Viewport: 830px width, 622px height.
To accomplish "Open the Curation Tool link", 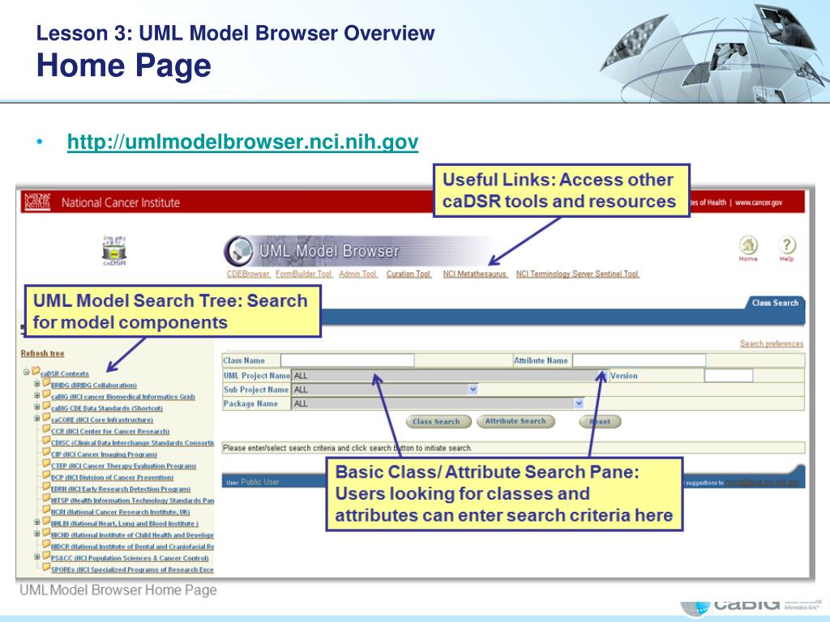I will pos(409,274).
